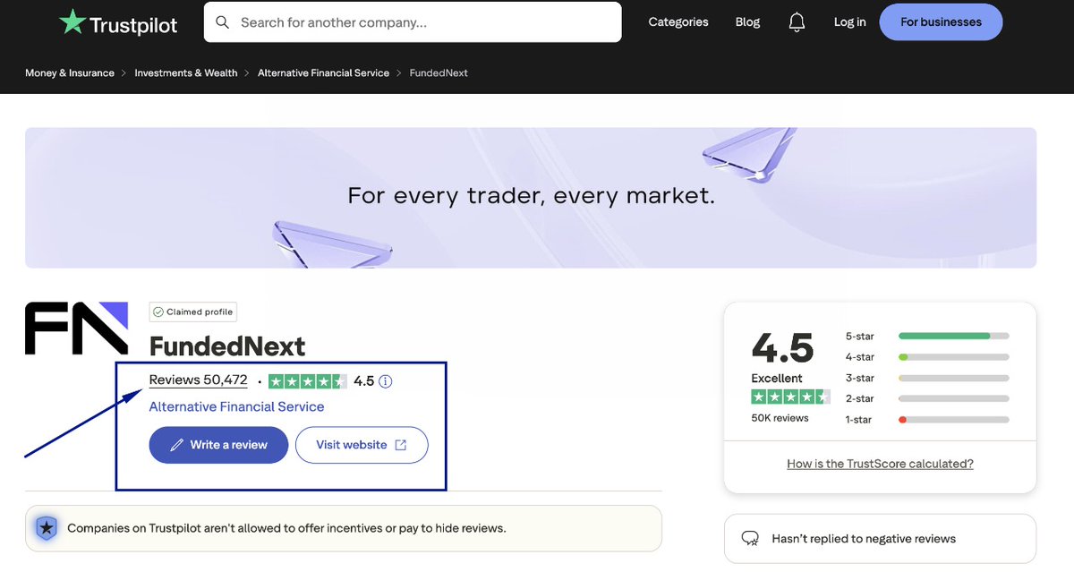Screen dimensions: 1074x572
Task: Click the search magnifier icon
Action: (223, 21)
